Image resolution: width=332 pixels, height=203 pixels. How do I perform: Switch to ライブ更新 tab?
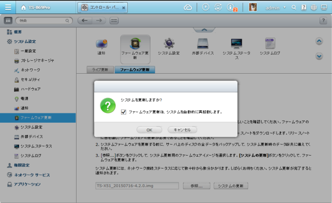click(x=100, y=70)
